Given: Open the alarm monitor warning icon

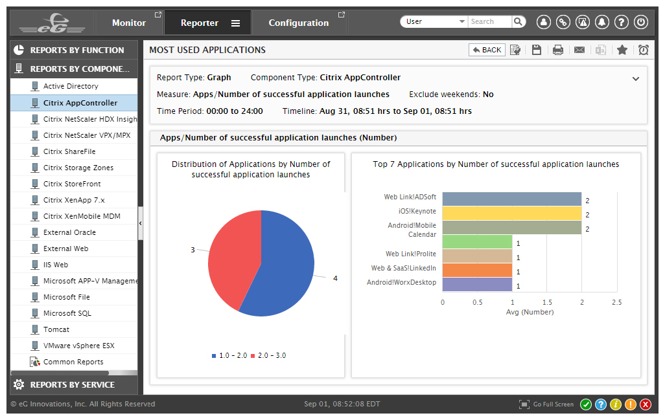Looking at the screenshot, I should 583,22.
